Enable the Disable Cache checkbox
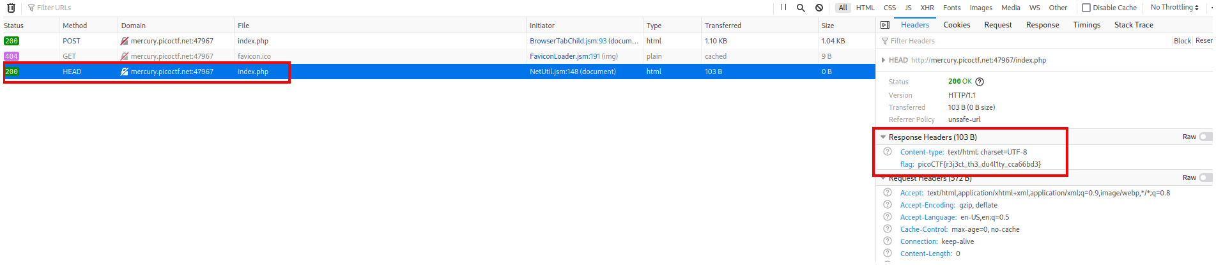 click(x=1086, y=8)
